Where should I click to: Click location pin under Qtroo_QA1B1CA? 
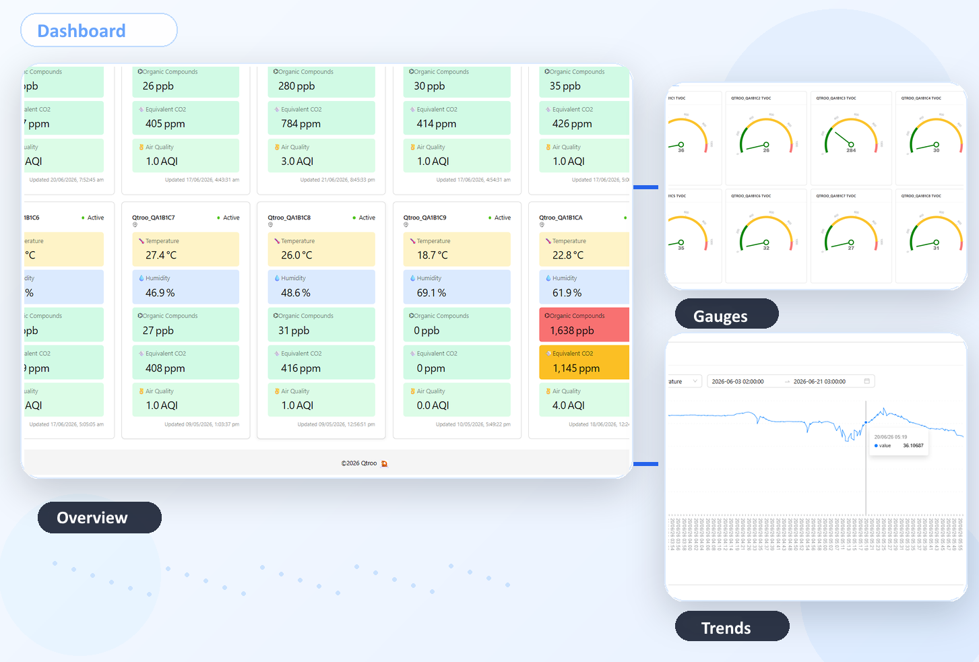tap(542, 225)
